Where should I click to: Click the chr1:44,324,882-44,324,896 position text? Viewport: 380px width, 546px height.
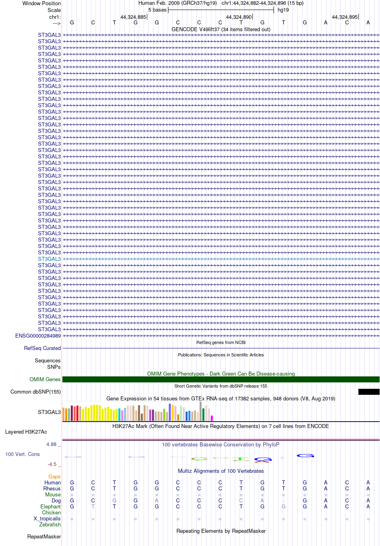262,3
